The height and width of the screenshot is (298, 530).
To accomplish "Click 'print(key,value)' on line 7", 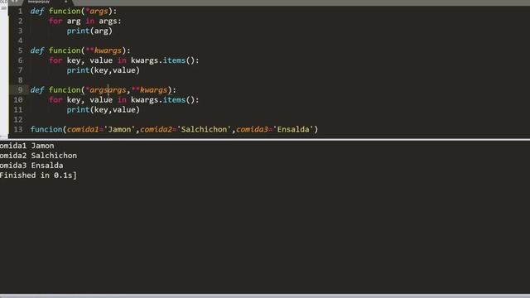I will pyautogui.click(x=103, y=70).
